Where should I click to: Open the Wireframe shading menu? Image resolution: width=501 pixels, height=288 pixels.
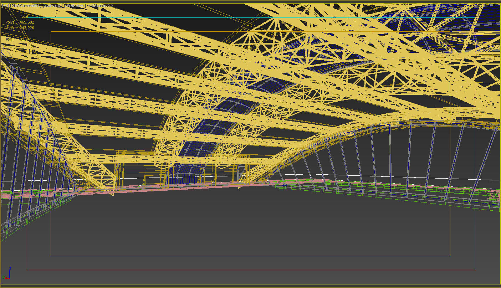pos(75,6)
